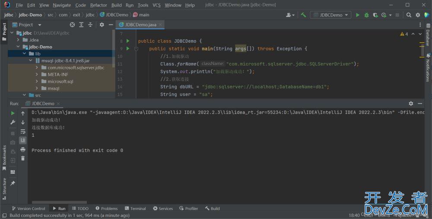Viewport: 432px width, 219px height.
Task: Collapse the lib folder
Action: pyautogui.click(x=24, y=53)
